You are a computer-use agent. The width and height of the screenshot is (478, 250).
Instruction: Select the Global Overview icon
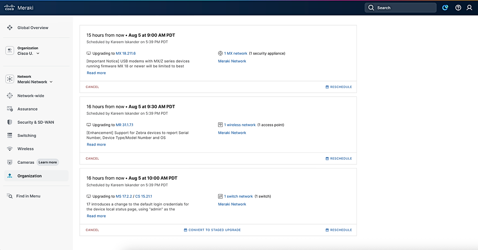coord(9,27)
